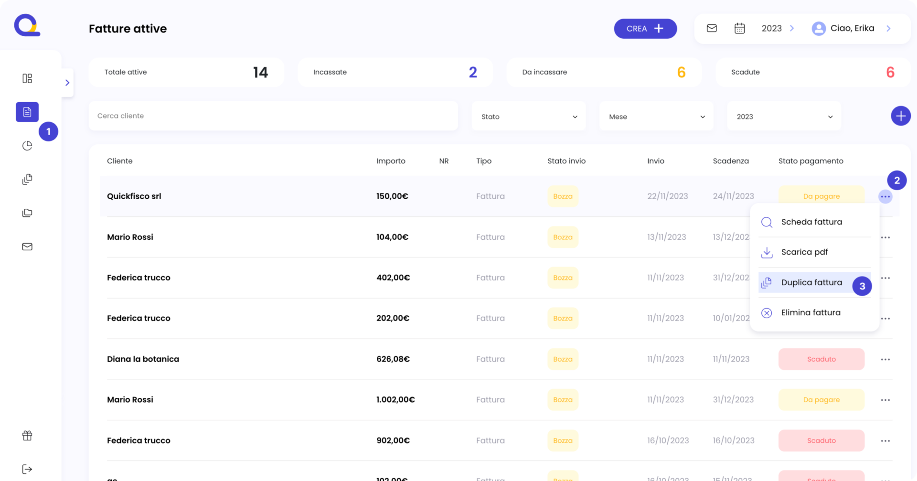Image resolution: width=917 pixels, height=481 pixels.
Task: Expand the Mese filter dropdown
Action: click(656, 117)
